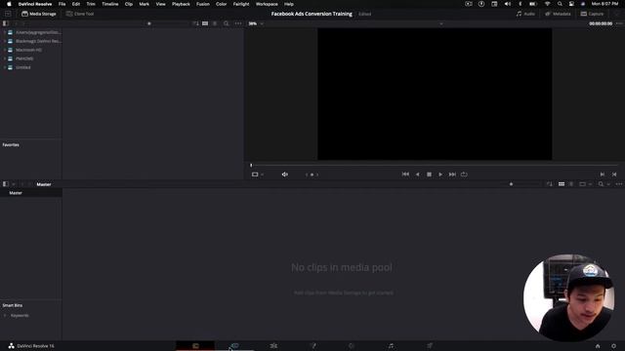Click the stop button
The height and width of the screenshot is (351, 625).
[x=429, y=175]
